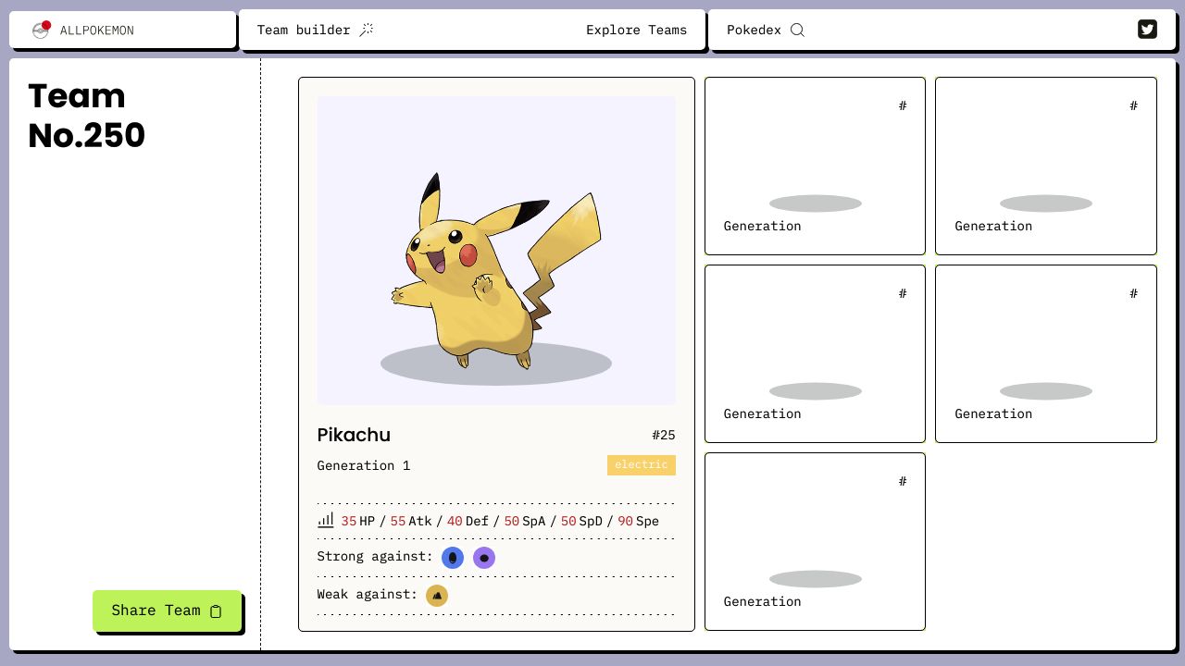Image resolution: width=1185 pixels, height=666 pixels.
Task: Select the ground type icon under Weak against
Action: pyautogui.click(x=437, y=596)
